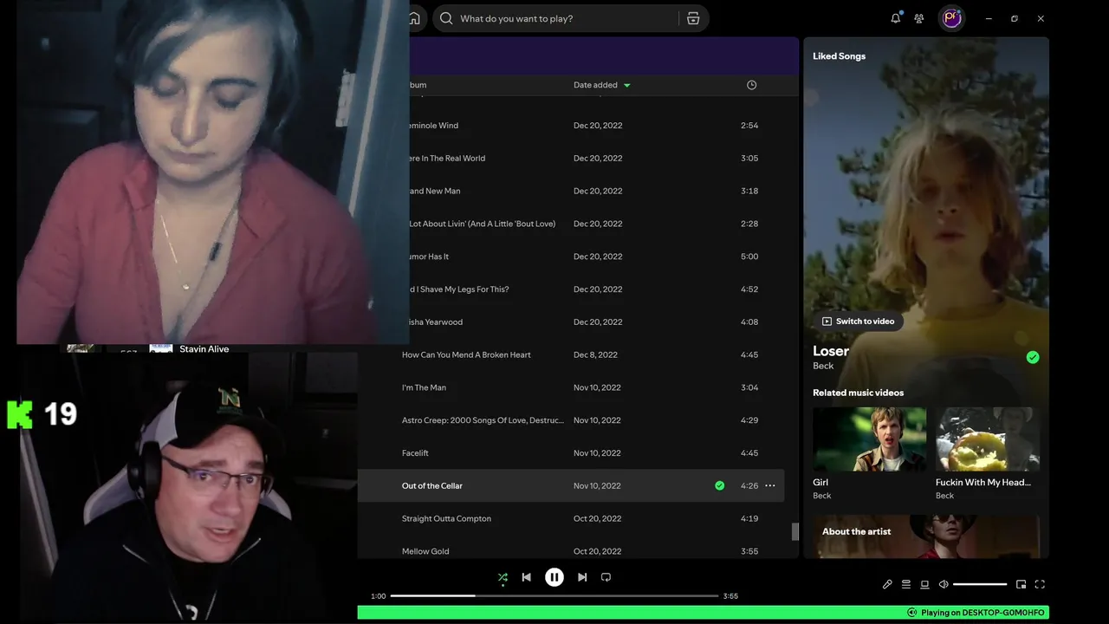Click 'Playing on DESKTOP-G0M0HFO' status bar

click(x=703, y=613)
